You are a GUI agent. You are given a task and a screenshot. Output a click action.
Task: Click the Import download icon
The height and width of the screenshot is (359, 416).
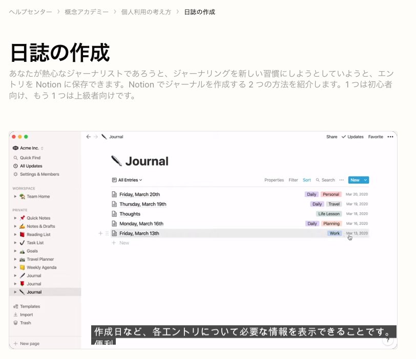coord(15,315)
